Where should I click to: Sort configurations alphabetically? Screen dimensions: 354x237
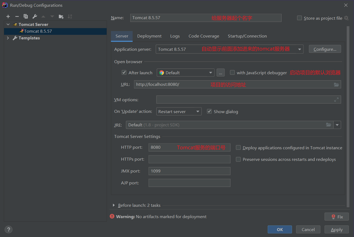click(x=70, y=16)
